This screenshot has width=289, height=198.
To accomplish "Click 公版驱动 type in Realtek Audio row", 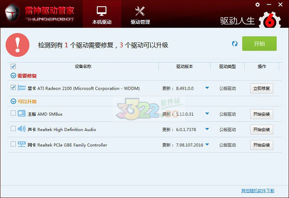I will click(227, 130).
